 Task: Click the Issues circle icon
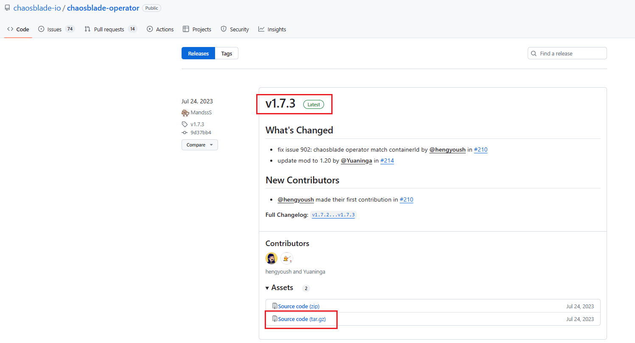(x=41, y=29)
